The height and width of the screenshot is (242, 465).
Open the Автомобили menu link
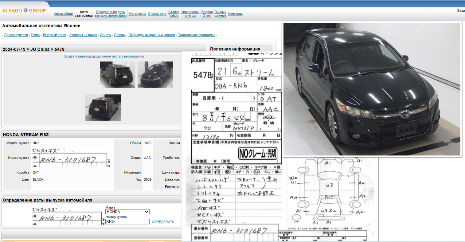pyautogui.click(x=63, y=14)
